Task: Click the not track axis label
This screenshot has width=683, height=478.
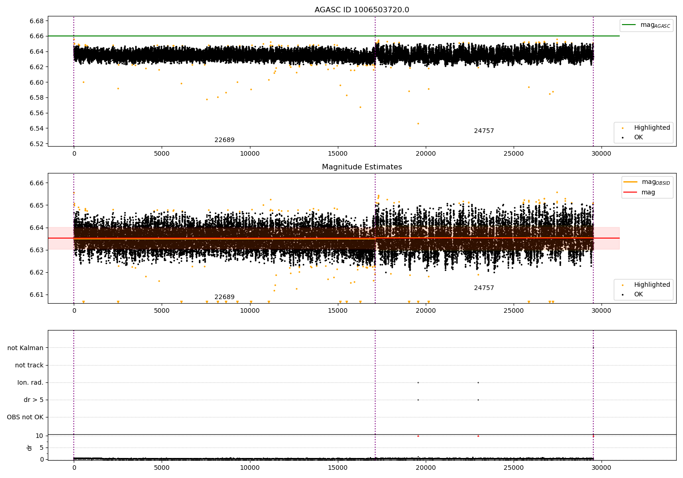Action: point(29,365)
